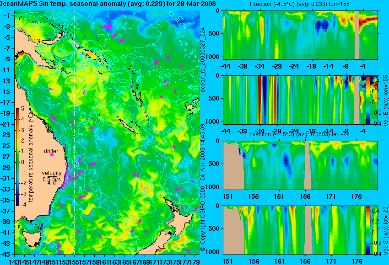
Task: Open the main sea temperature anomaly map
Action: [107, 132]
